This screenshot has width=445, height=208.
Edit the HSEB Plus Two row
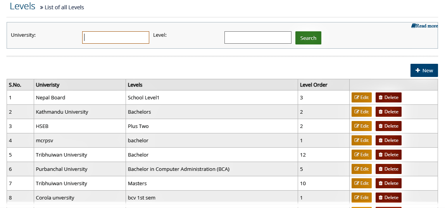(x=361, y=126)
